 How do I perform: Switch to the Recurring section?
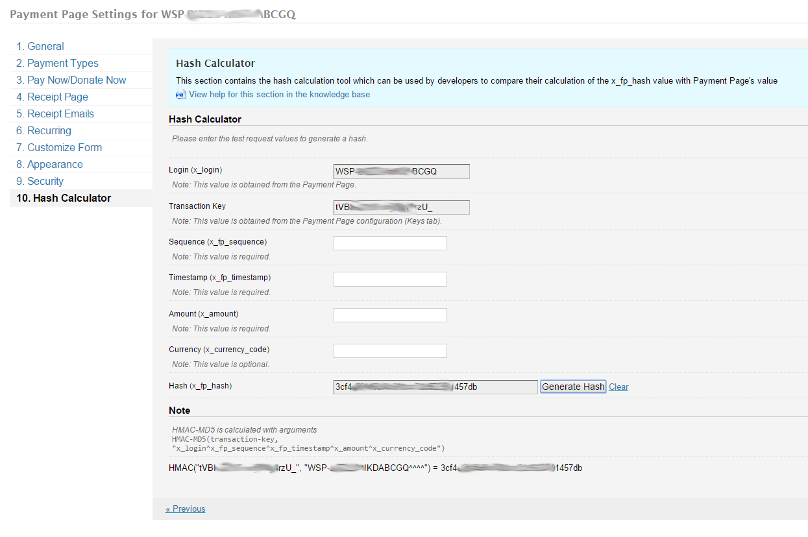tap(43, 130)
